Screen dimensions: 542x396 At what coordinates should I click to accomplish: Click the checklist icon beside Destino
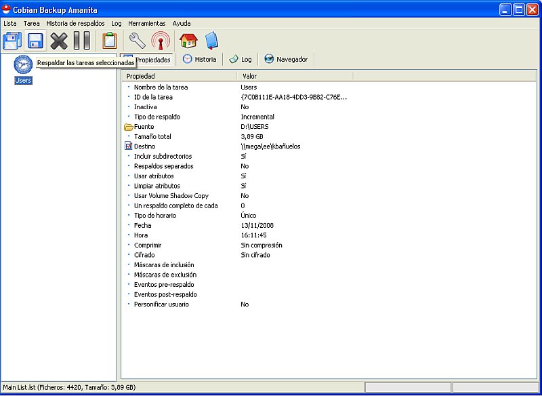click(128, 146)
